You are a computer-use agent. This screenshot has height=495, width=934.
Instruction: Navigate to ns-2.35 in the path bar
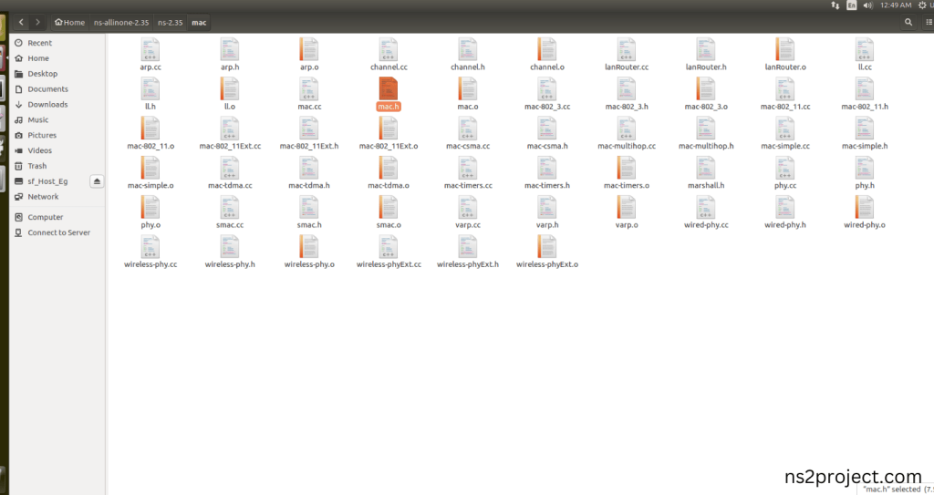[x=170, y=22]
